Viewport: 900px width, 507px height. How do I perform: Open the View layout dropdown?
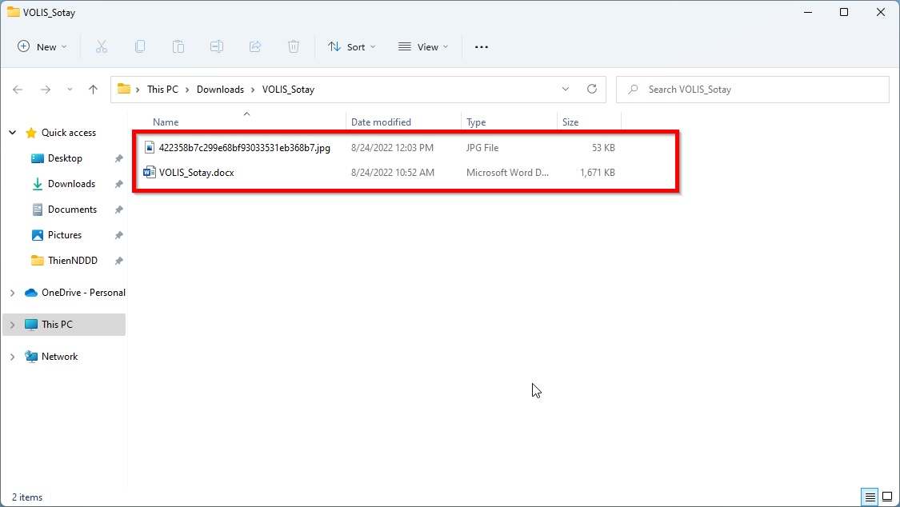[x=423, y=47]
